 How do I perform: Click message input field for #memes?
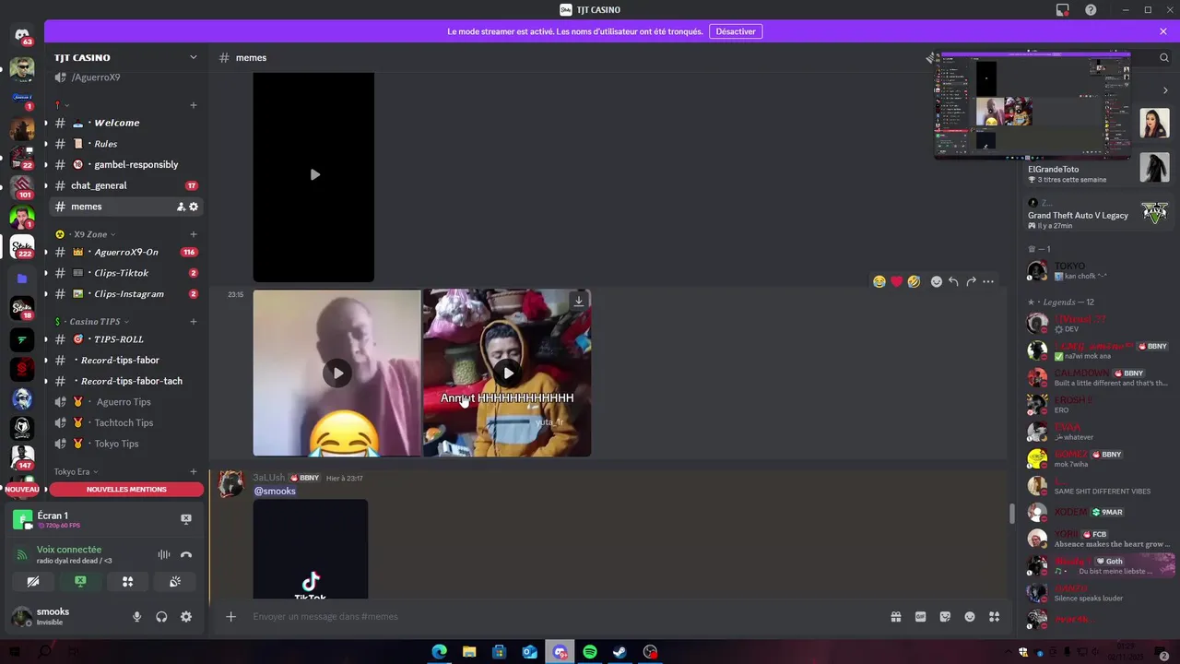(562, 617)
